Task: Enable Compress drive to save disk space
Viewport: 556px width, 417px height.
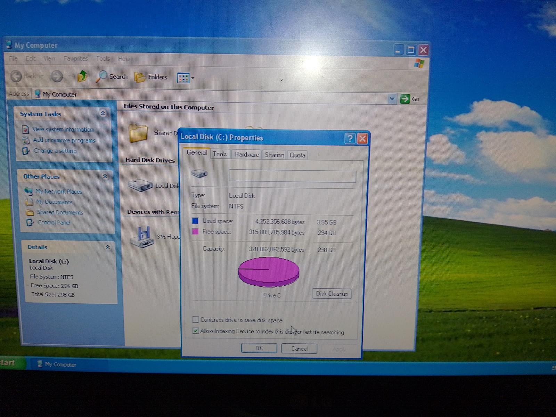Action: pos(195,319)
